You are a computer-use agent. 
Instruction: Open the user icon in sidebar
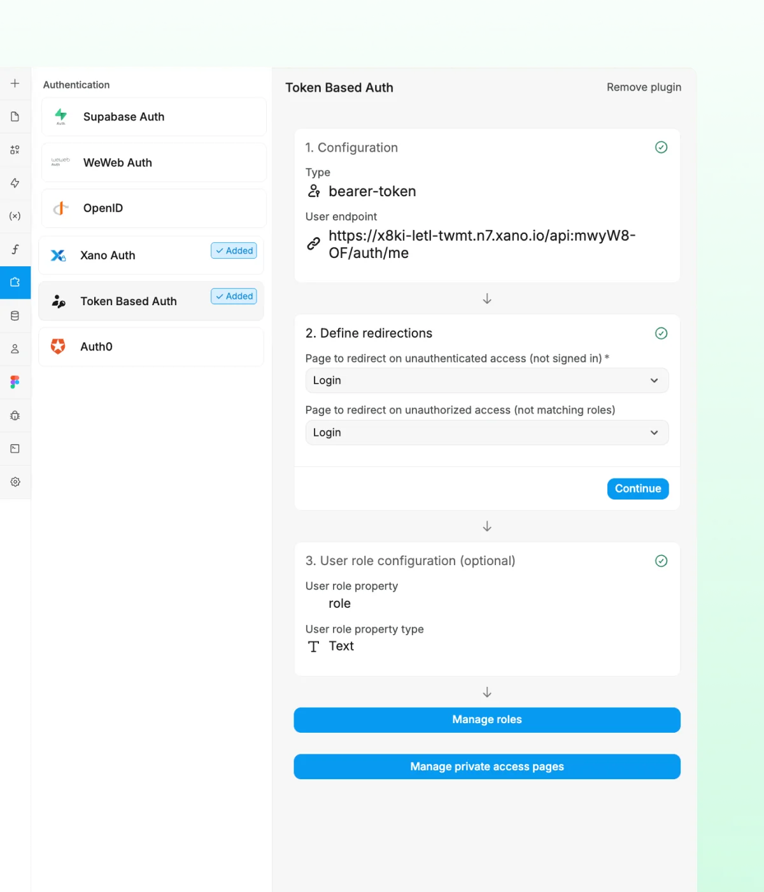pyautogui.click(x=15, y=349)
